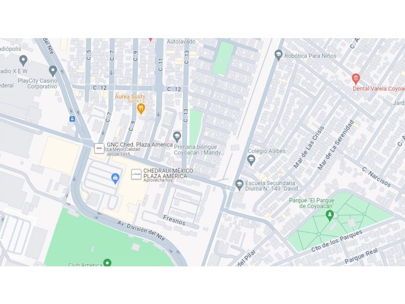The image size is (405, 304).
Task: Click the Radio X E W pin
Action: 23,60
